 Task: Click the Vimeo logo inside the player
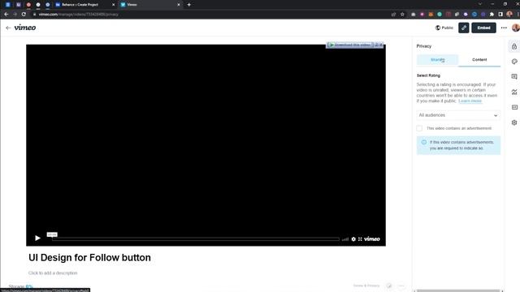click(x=372, y=239)
